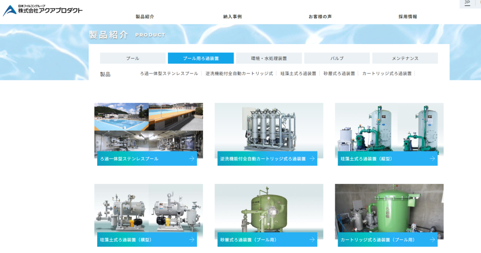This screenshot has height=253, width=481.
Task: Click the 製品紹介 PRODUCT page heading
Action: click(127, 34)
